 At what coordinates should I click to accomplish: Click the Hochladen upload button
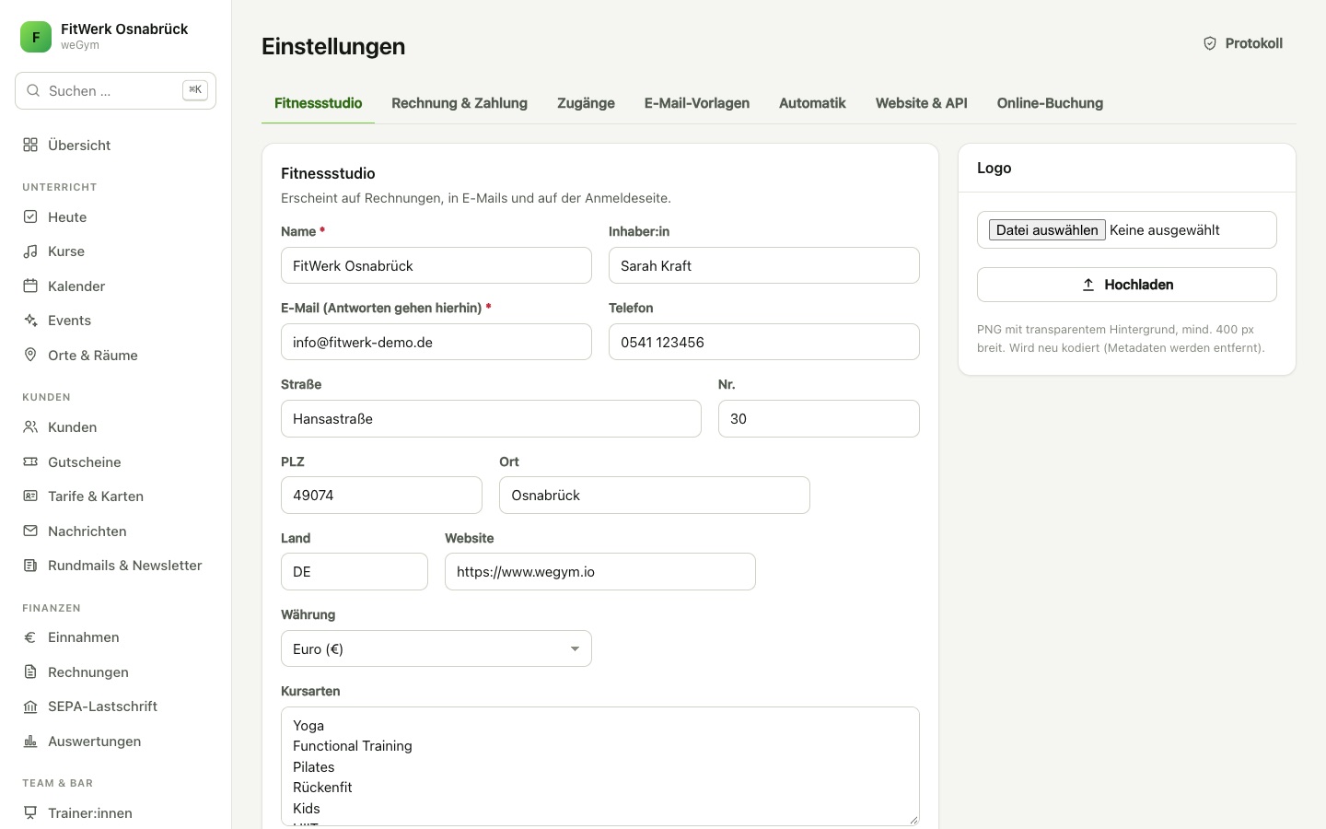[1127, 285]
